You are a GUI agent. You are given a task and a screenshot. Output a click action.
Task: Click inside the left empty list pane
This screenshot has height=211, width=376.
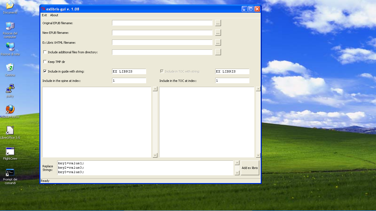click(x=97, y=122)
